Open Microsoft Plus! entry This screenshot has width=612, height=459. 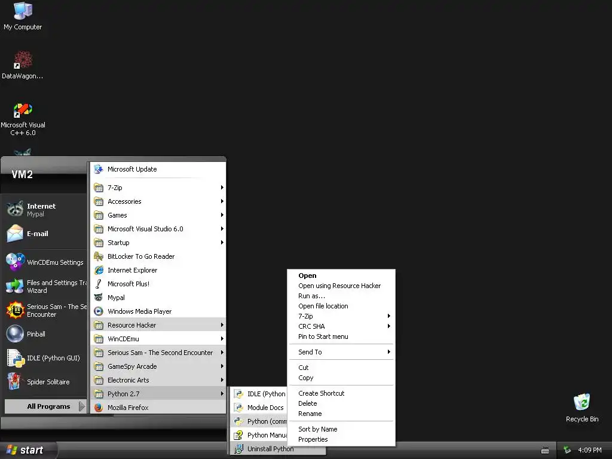[158, 284]
